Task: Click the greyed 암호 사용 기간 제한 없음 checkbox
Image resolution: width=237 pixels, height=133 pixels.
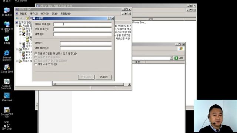Action: pos(36,61)
